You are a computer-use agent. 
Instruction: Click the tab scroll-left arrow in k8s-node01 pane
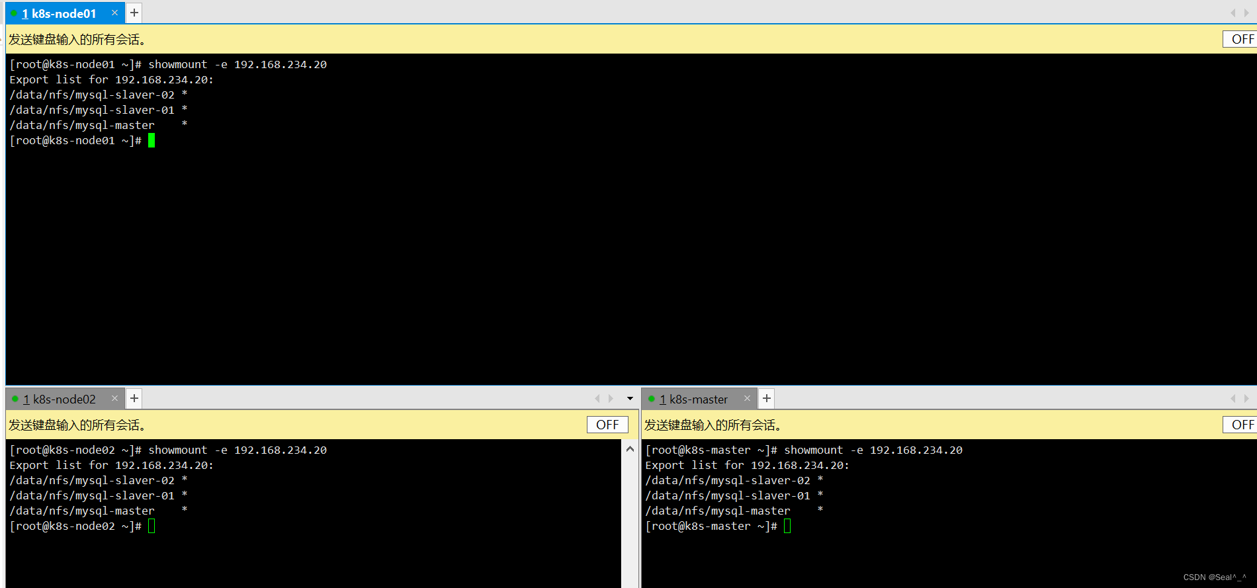tap(1233, 13)
